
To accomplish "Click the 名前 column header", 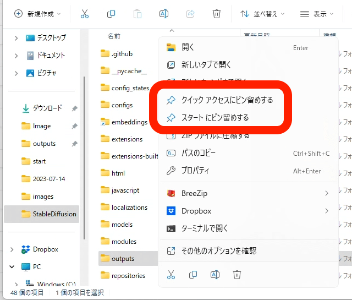I will click(x=114, y=36).
